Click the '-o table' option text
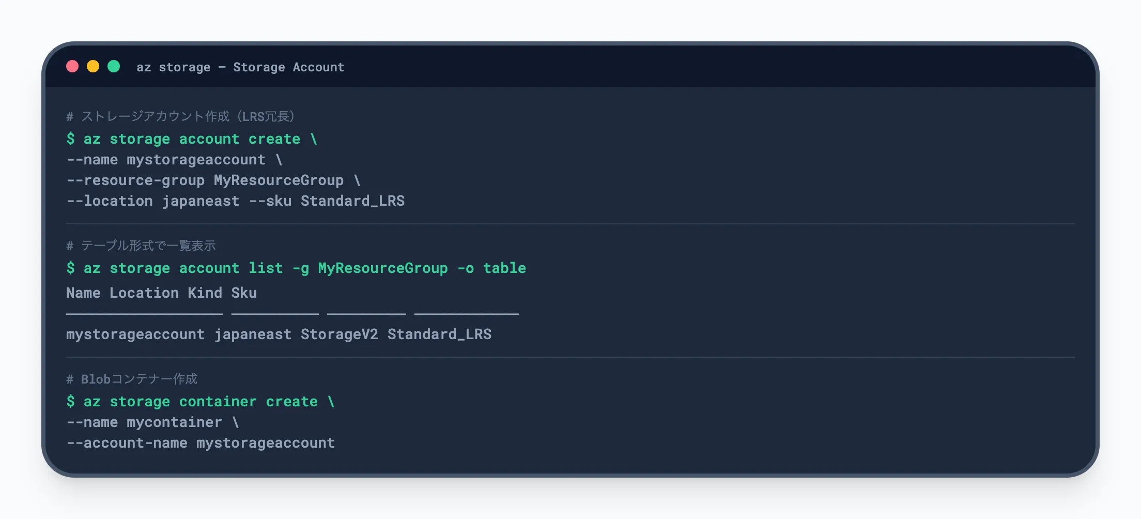 [x=491, y=268]
